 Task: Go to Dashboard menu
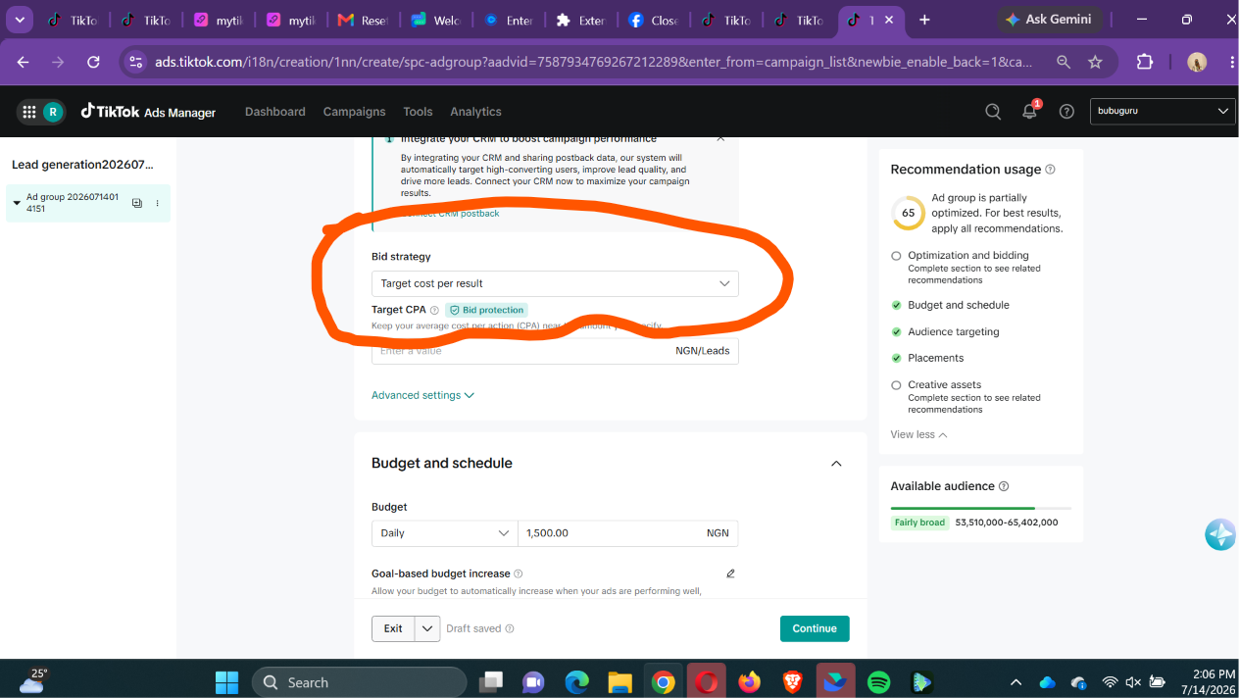pyautogui.click(x=275, y=112)
